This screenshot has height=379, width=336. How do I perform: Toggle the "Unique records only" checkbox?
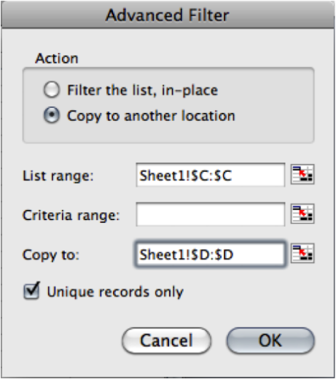pos(31,291)
